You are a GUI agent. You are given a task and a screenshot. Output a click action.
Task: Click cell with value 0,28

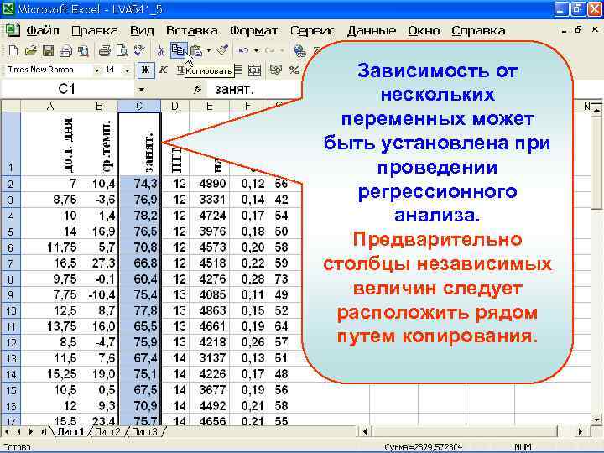(x=249, y=279)
